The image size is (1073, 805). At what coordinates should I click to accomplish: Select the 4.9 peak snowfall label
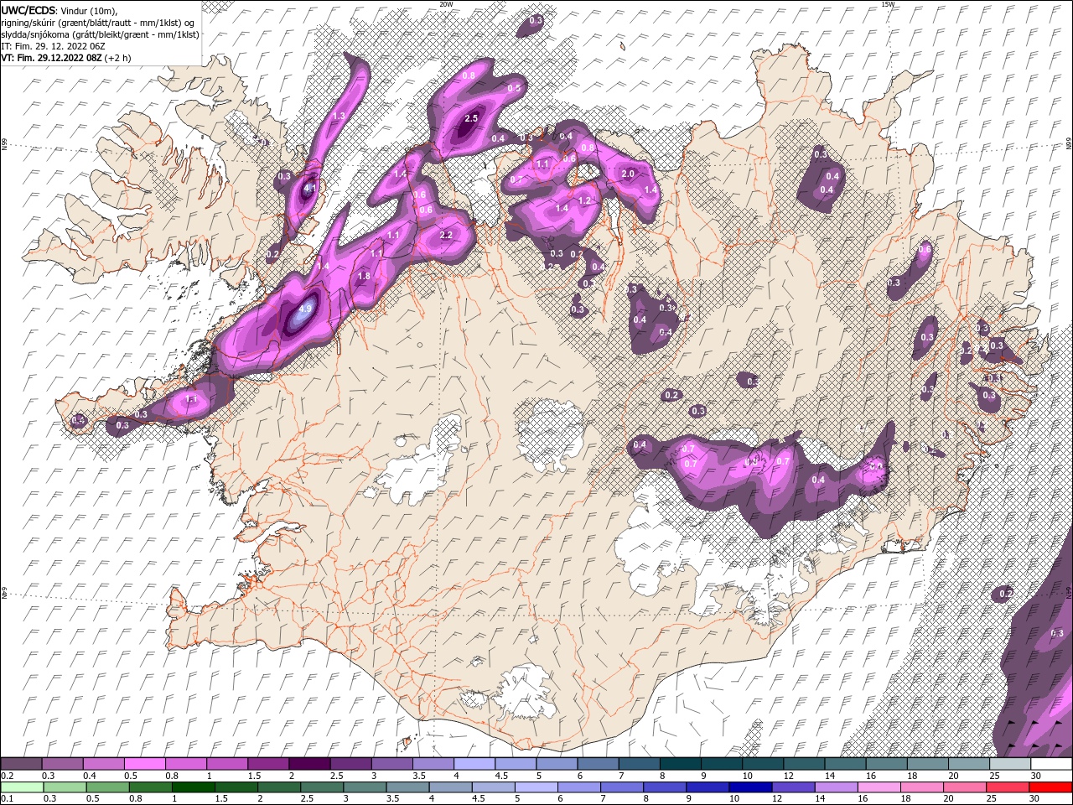pos(305,309)
